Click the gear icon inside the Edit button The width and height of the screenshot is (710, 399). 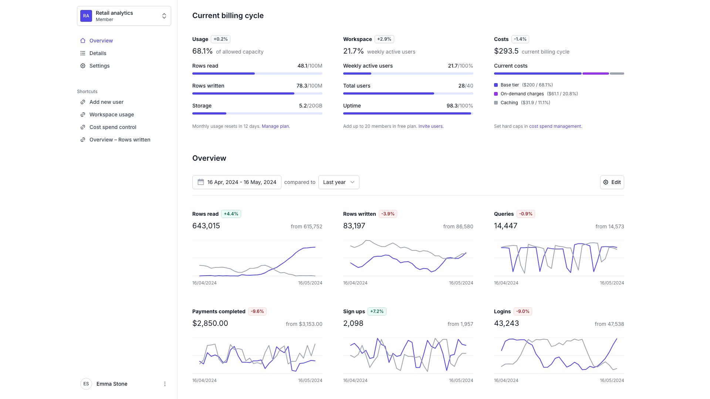(x=605, y=182)
